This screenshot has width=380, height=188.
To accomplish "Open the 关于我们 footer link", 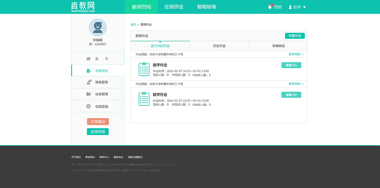I will tap(76, 157).
